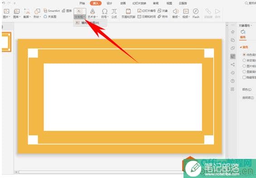Enable the hide background graphics checkbox
256x178 pixels.
point(244,77)
